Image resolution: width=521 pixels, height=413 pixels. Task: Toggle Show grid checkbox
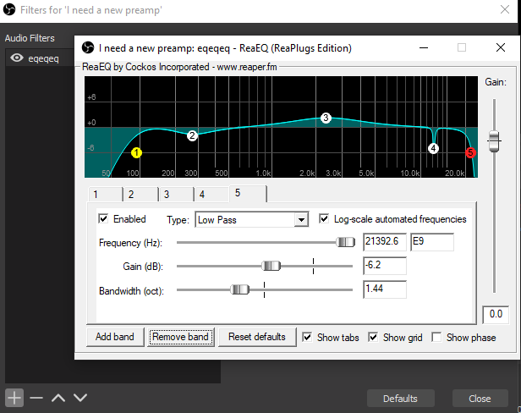[x=373, y=337]
